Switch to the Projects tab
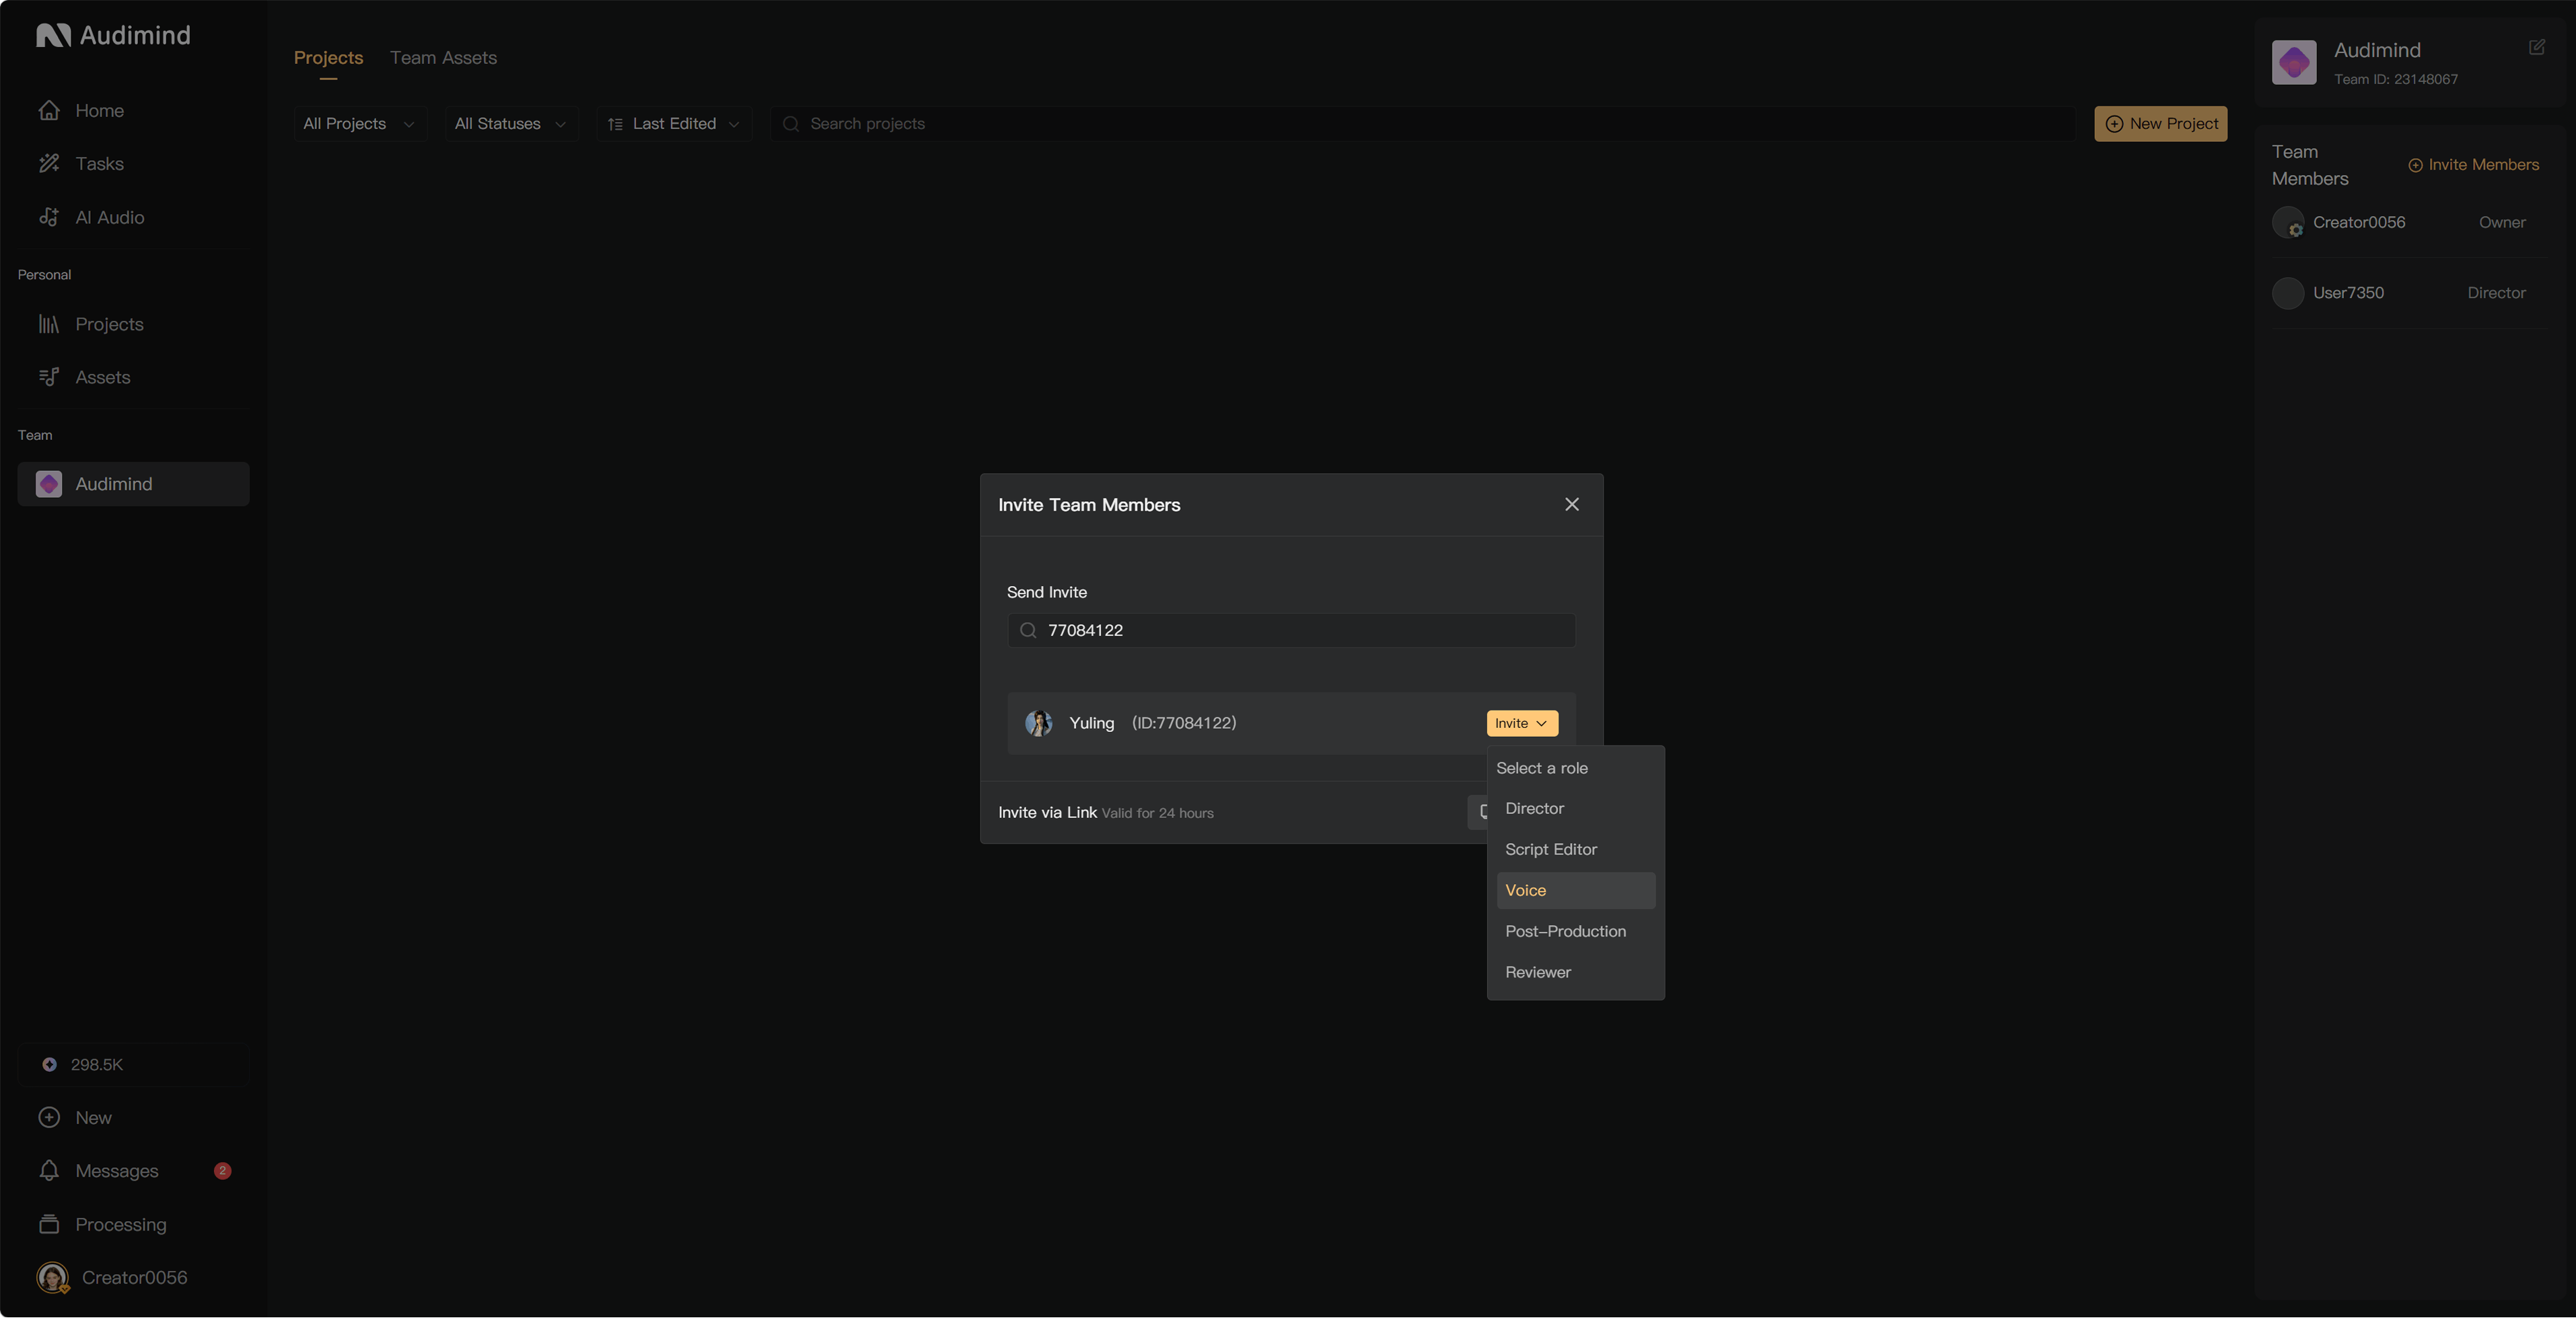Viewport: 2576px width, 1320px height. tap(328, 58)
